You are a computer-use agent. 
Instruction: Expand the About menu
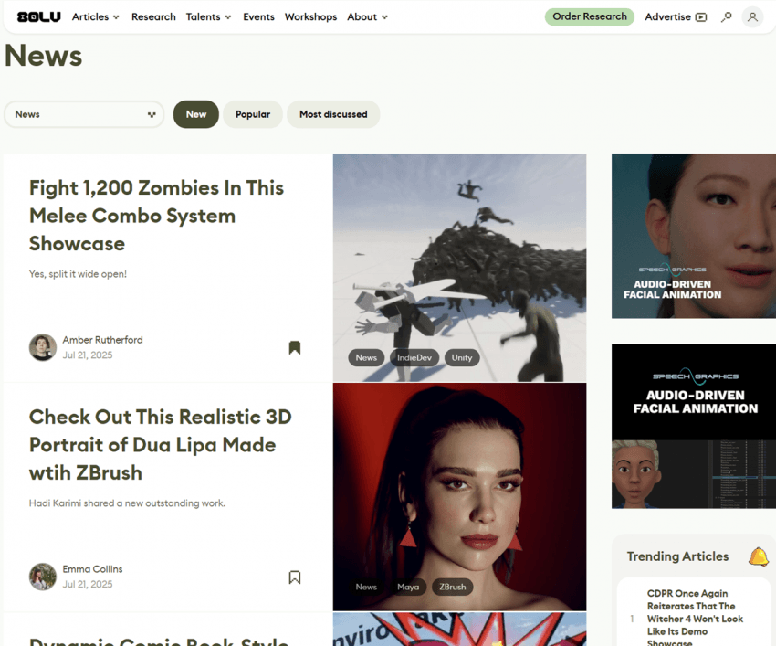coord(367,16)
